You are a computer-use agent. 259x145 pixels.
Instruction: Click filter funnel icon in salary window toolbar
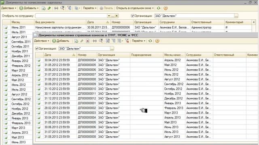69,8
